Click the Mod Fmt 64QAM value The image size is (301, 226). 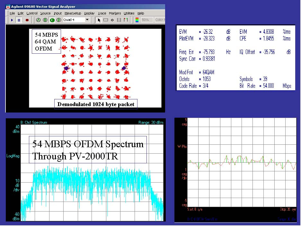point(208,72)
